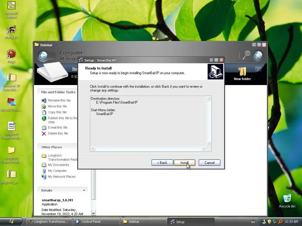Image resolution: width=302 pixels, height=226 pixels.
Task: Switch to Setup taskbar button
Action: 191,222
